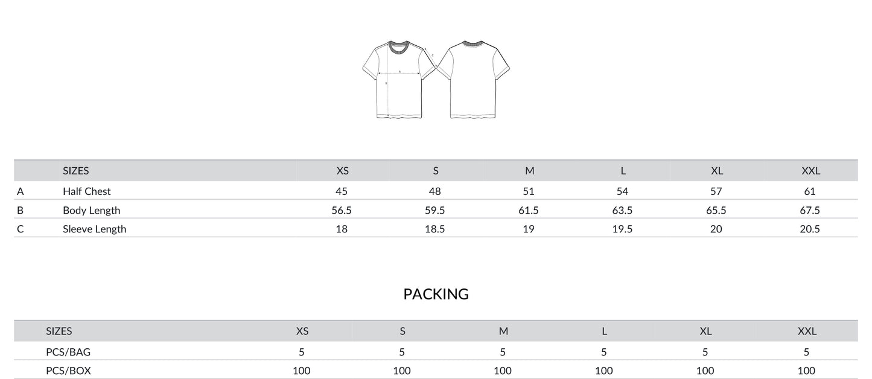Select the row letter C
Screen dimensions: 872x379
tap(21, 229)
